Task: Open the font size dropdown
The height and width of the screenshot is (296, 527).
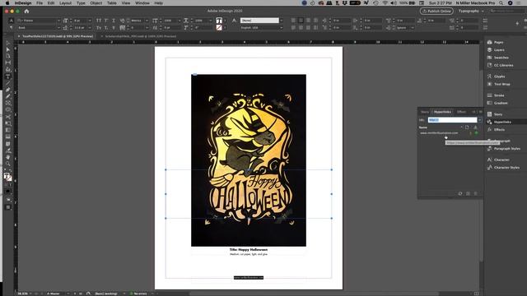Action: [x=90, y=21]
